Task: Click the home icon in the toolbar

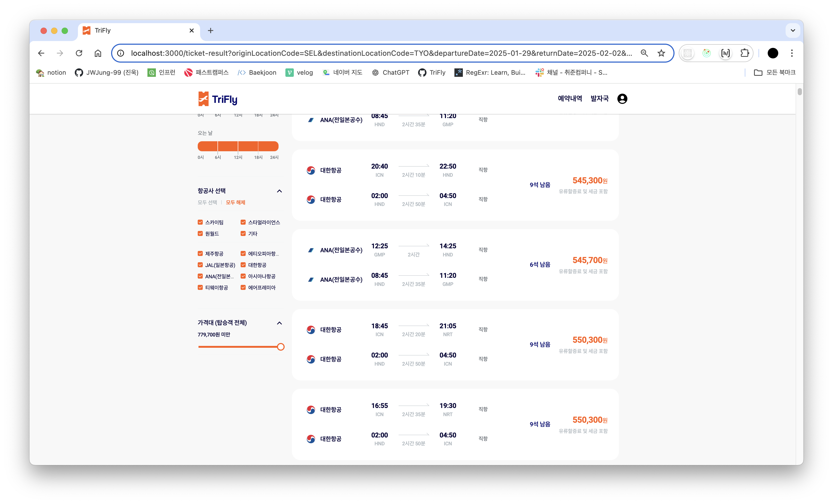Action: (98, 53)
